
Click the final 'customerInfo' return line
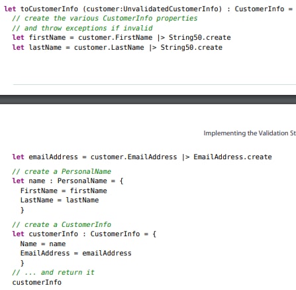[x=37, y=283]
